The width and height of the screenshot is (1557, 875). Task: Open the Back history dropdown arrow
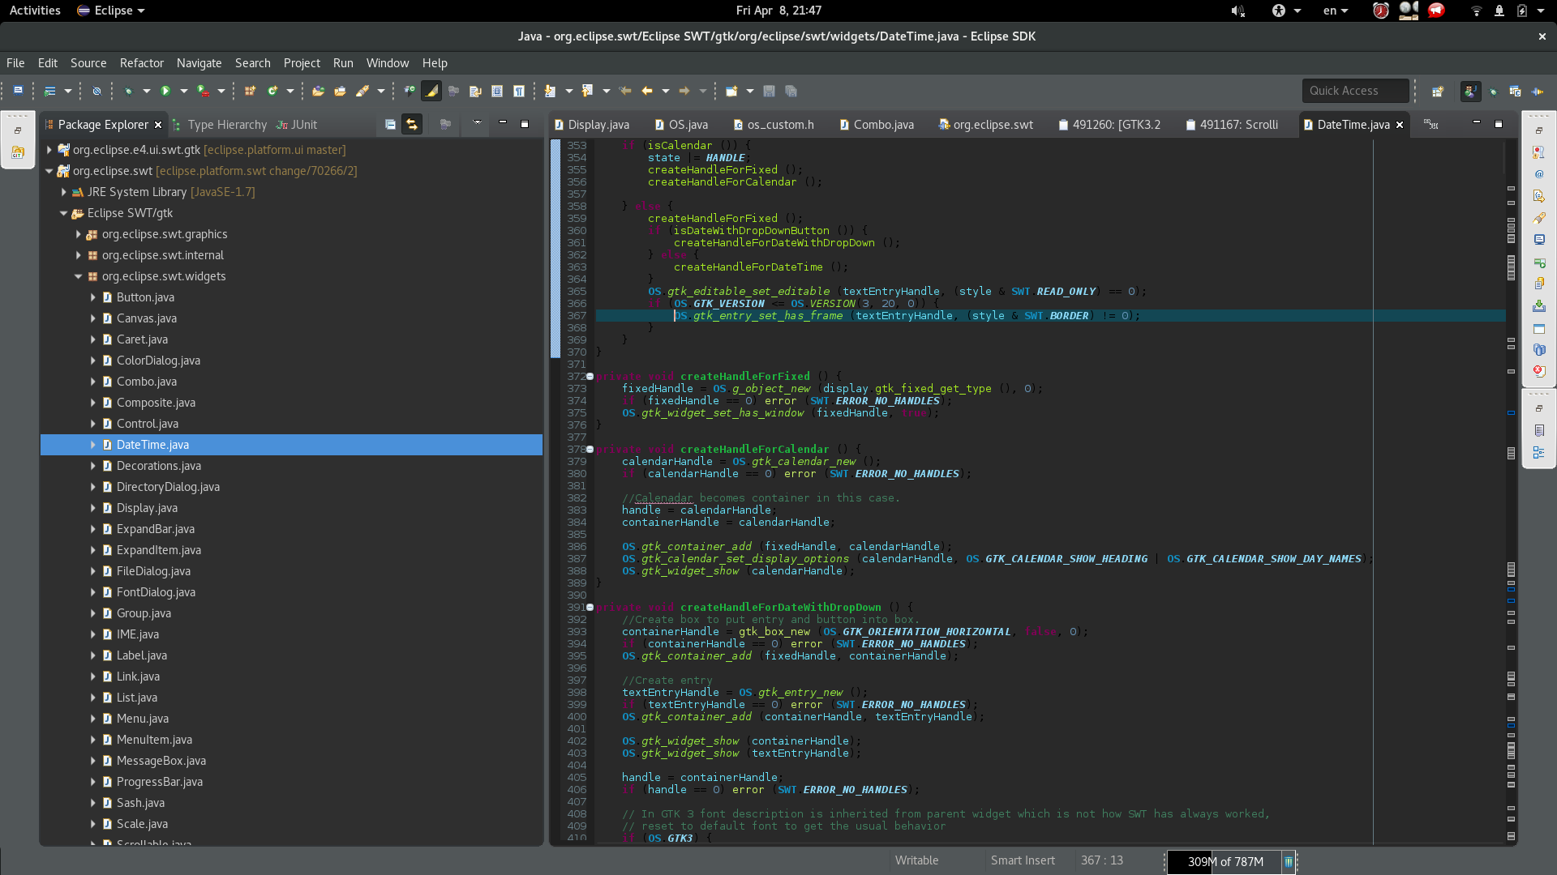click(x=665, y=91)
